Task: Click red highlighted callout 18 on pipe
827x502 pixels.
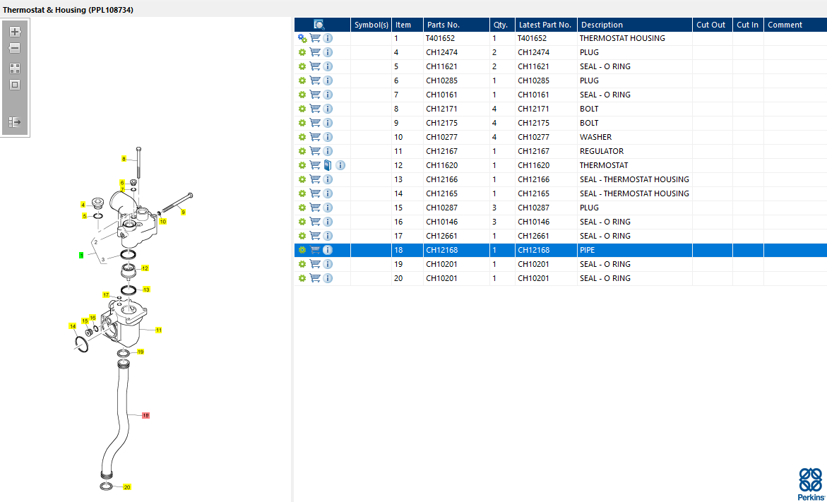Action: [146, 416]
